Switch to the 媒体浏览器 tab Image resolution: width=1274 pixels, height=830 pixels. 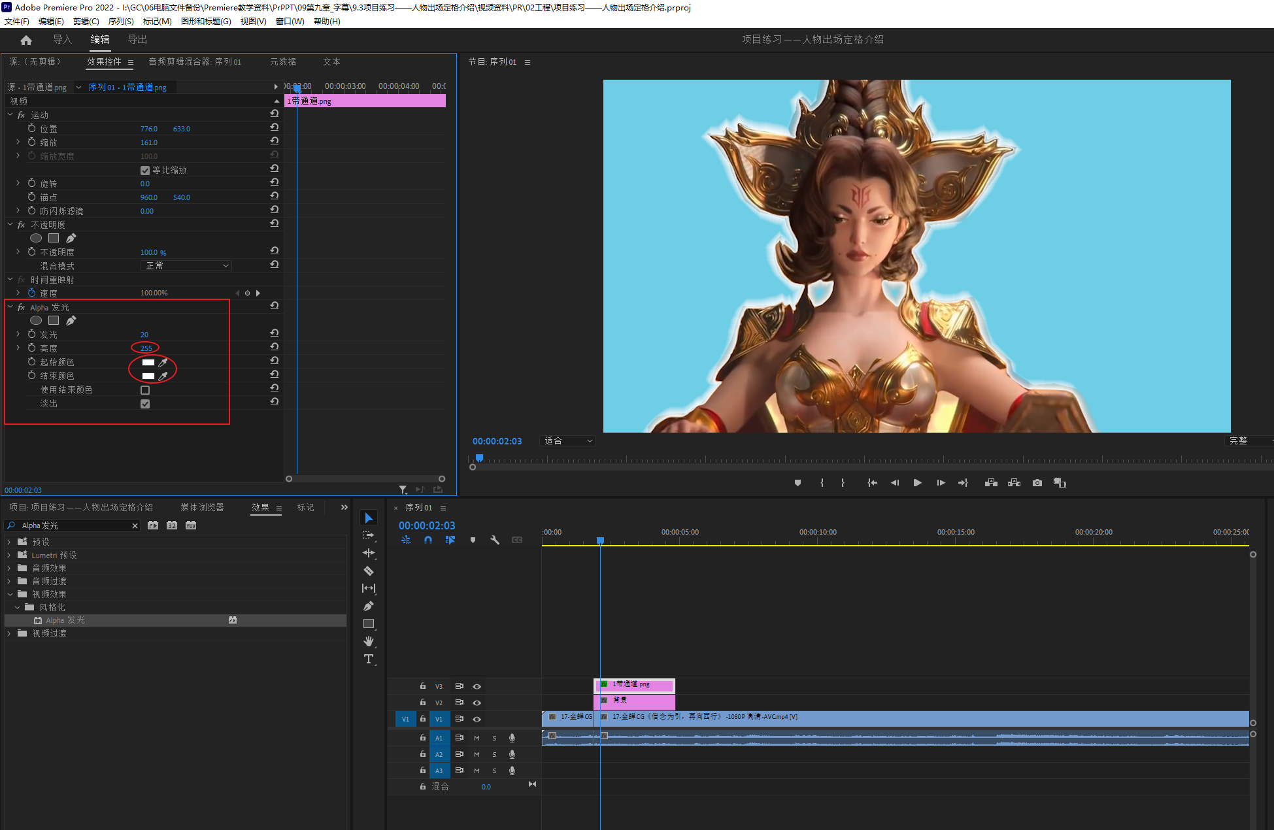click(x=202, y=508)
